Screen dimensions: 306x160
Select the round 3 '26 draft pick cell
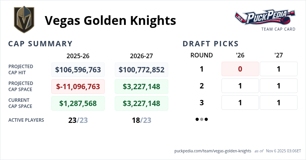click(240, 103)
